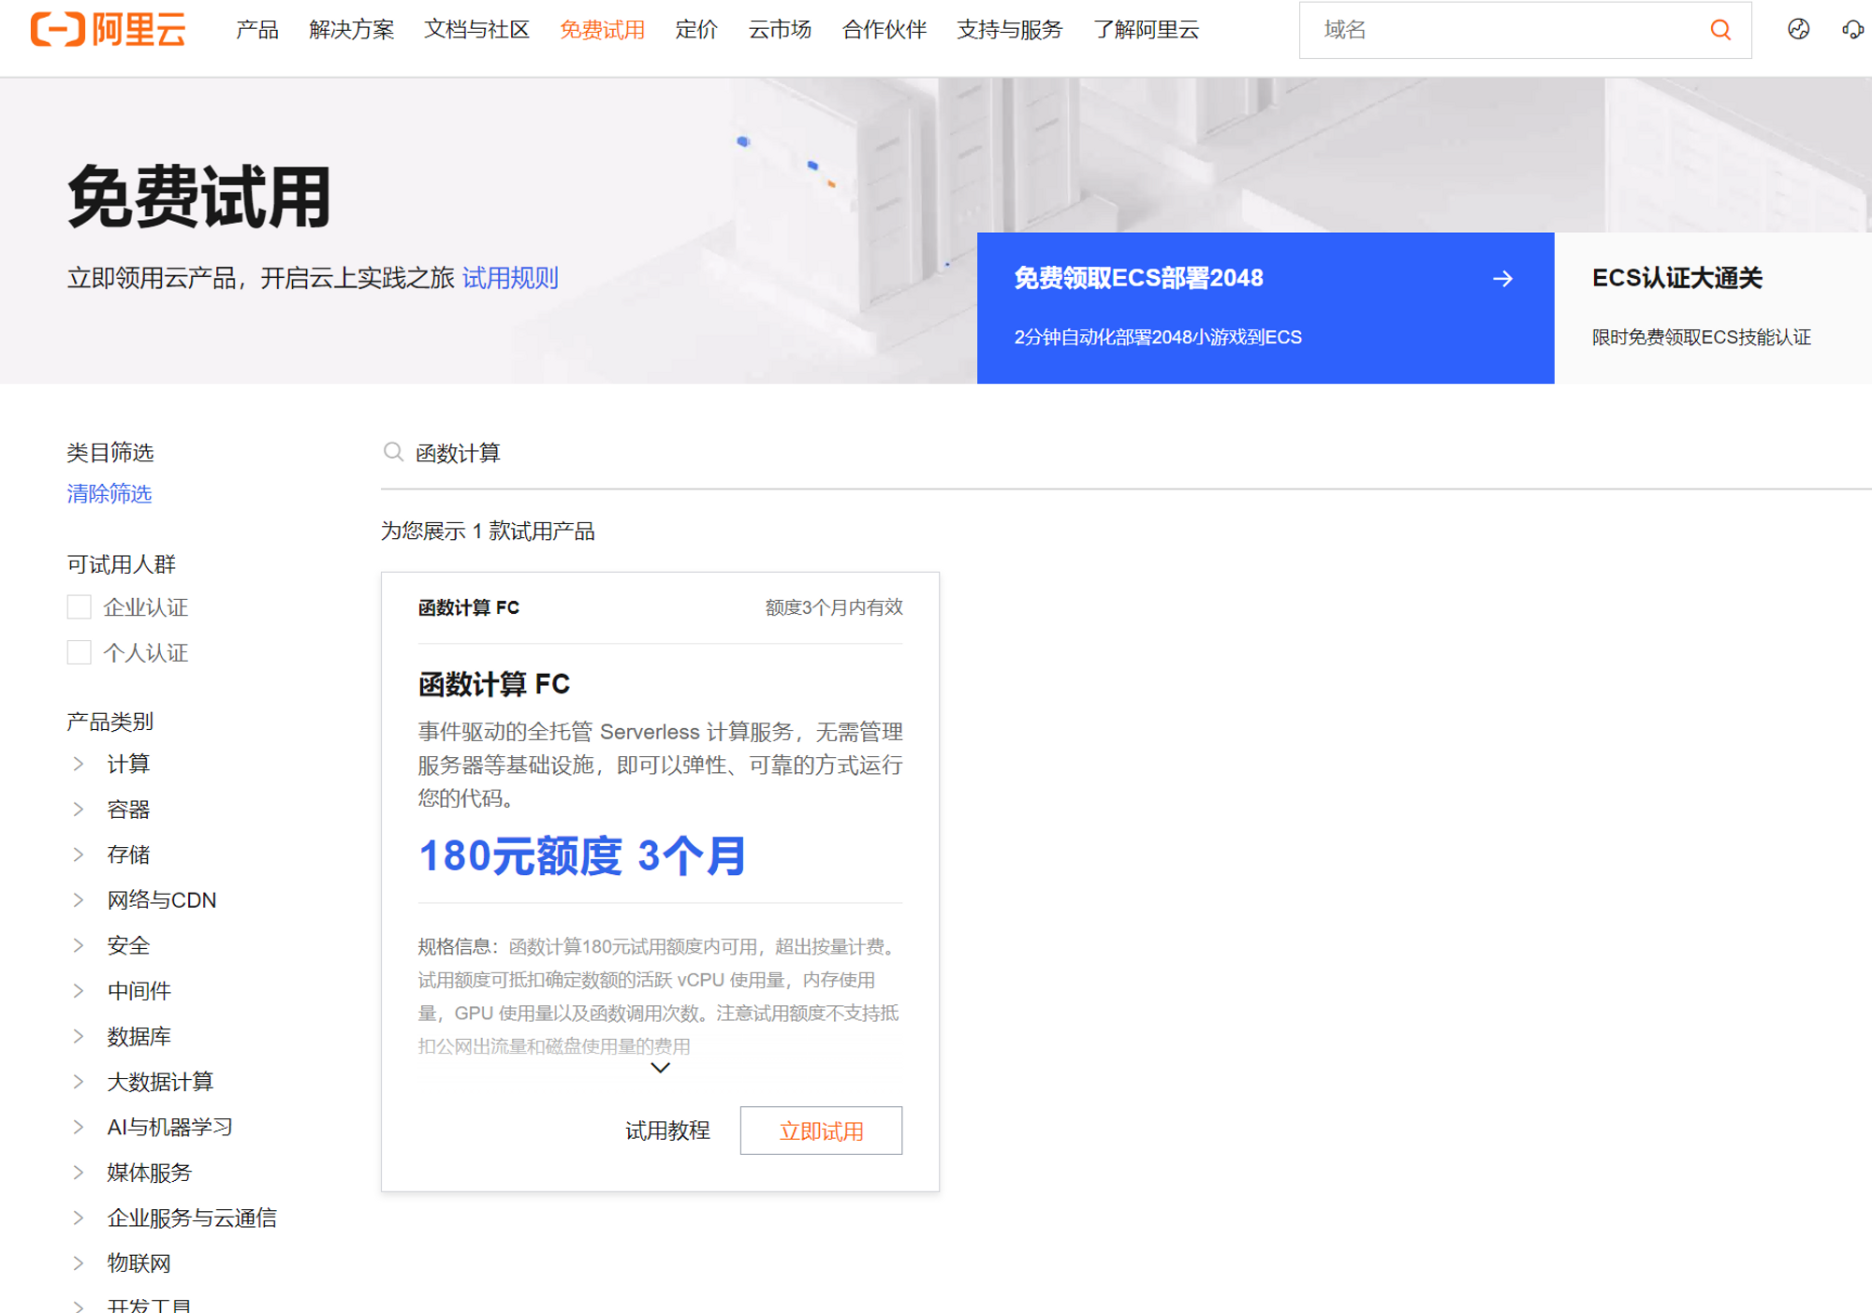
Task: Click the search icon beside 函数计算 keyword
Action: pyautogui.click(x=393, y=451)
